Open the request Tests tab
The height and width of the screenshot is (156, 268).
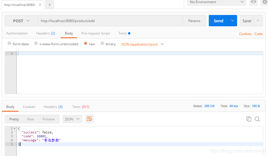(x=124, y=33)
